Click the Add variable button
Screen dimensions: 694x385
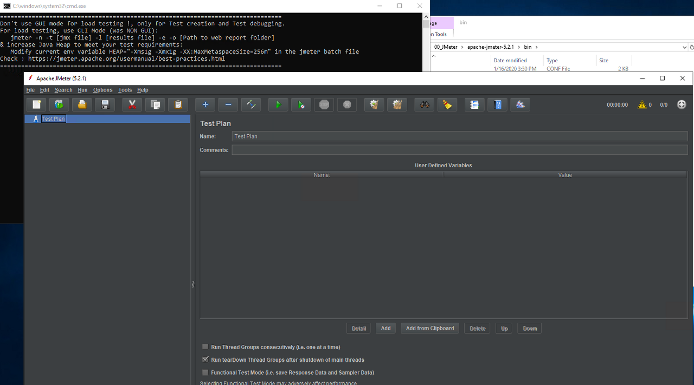pos(385,328)
